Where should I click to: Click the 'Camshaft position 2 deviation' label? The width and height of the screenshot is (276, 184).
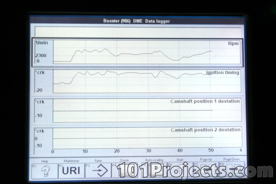(x=205, y=130)
